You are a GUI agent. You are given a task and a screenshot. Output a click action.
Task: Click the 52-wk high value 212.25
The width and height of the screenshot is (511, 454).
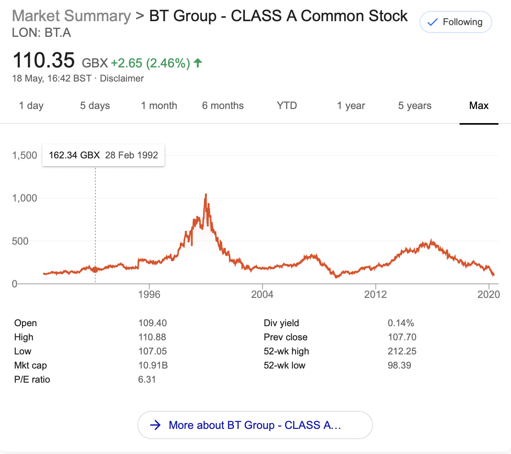[402, 351]
